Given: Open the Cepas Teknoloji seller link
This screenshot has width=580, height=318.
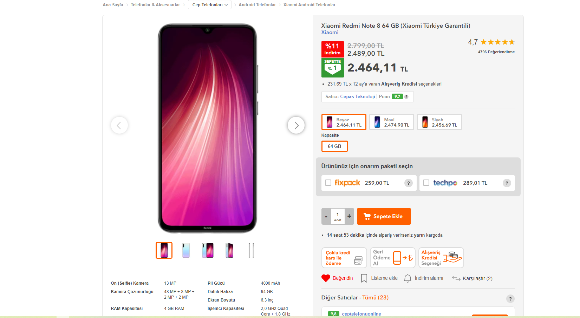Looking at the screenshot, I should (357, 97).
